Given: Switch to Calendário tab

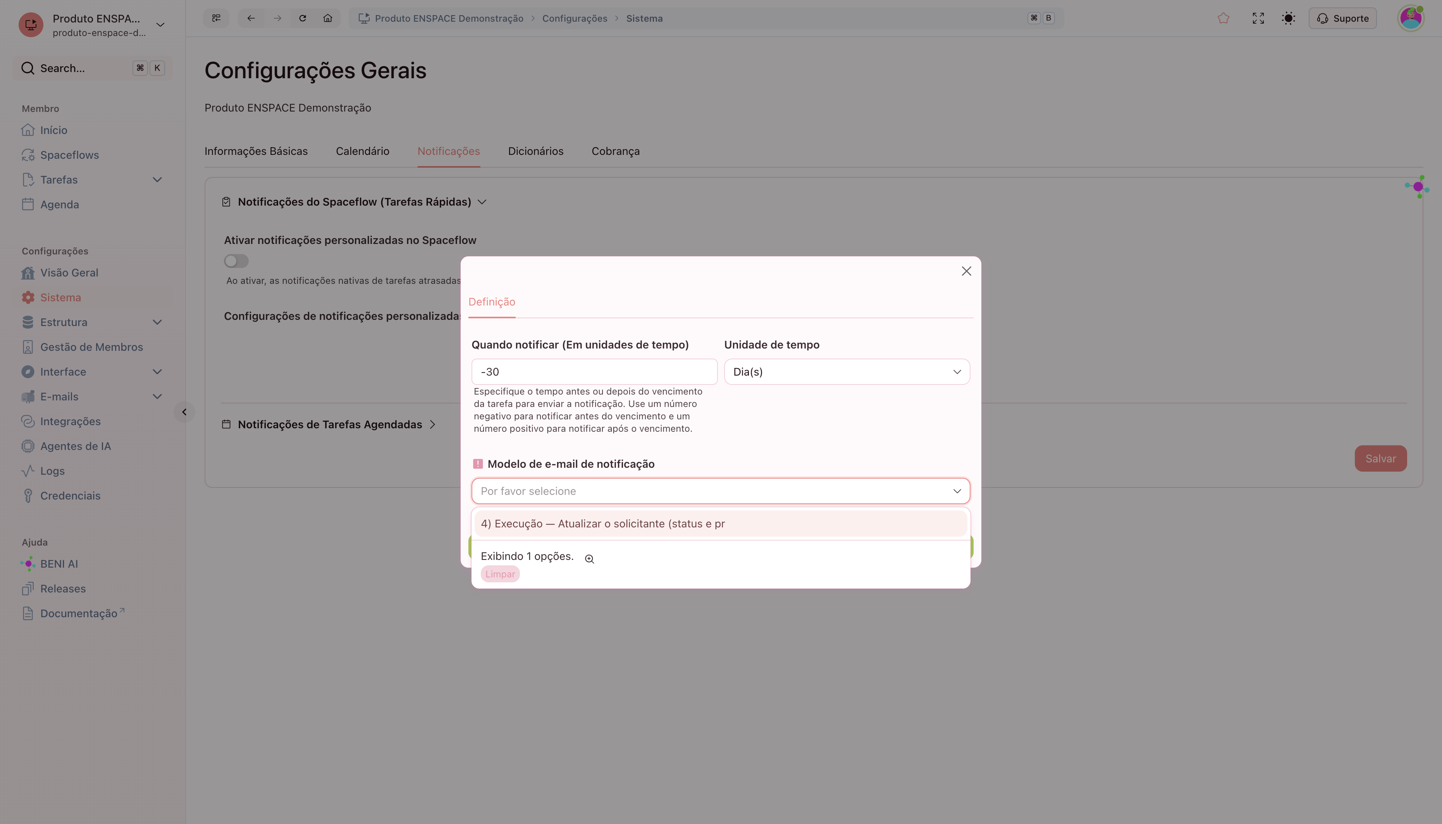Looking at the screenshot, I should (x=362, y=151).
